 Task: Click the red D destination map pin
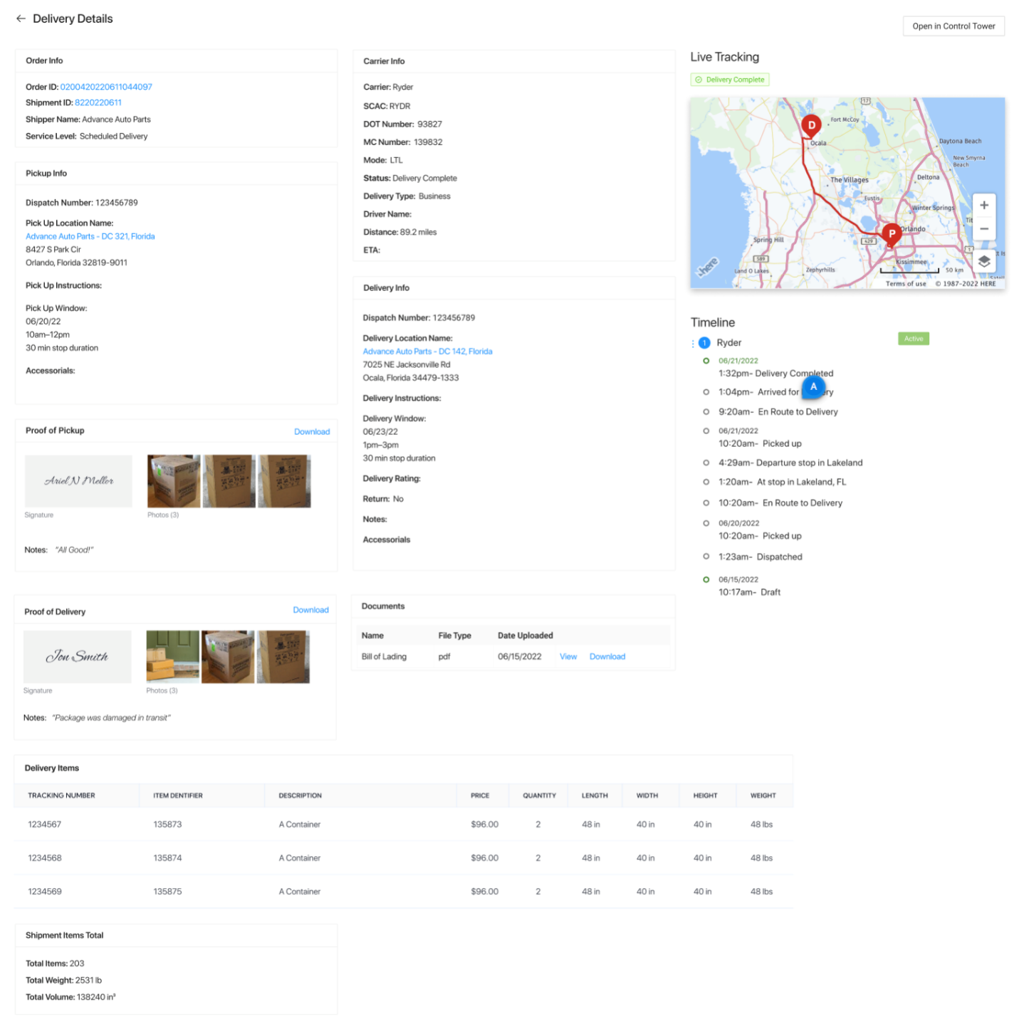tap(811, 125)
